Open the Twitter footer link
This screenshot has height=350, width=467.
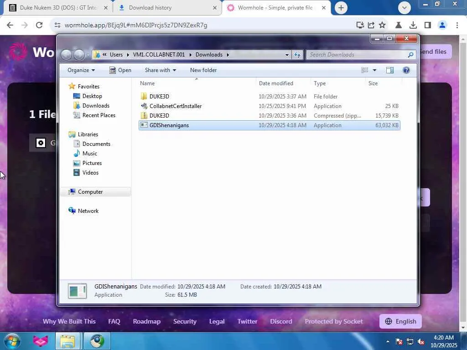coord(248,321)
